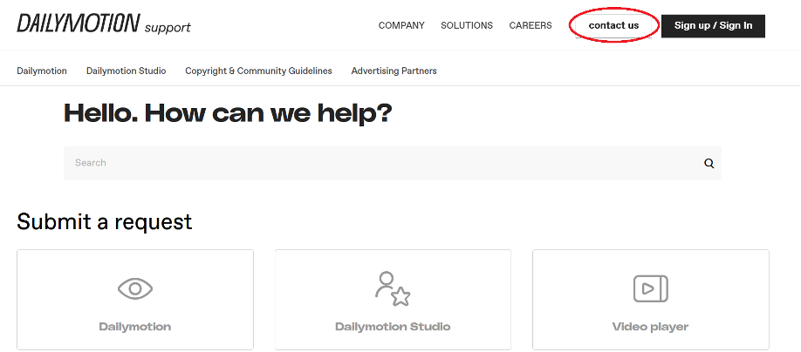Open the SOLUTIONS menu

coord(467,25)
